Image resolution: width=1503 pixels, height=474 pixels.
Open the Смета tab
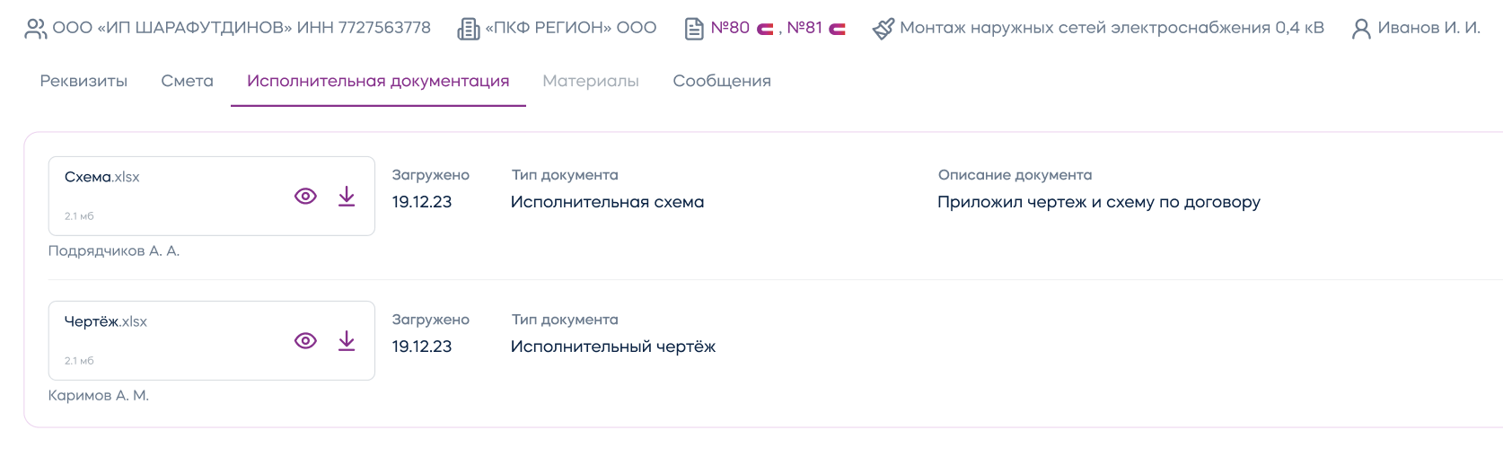click(187, 81)
